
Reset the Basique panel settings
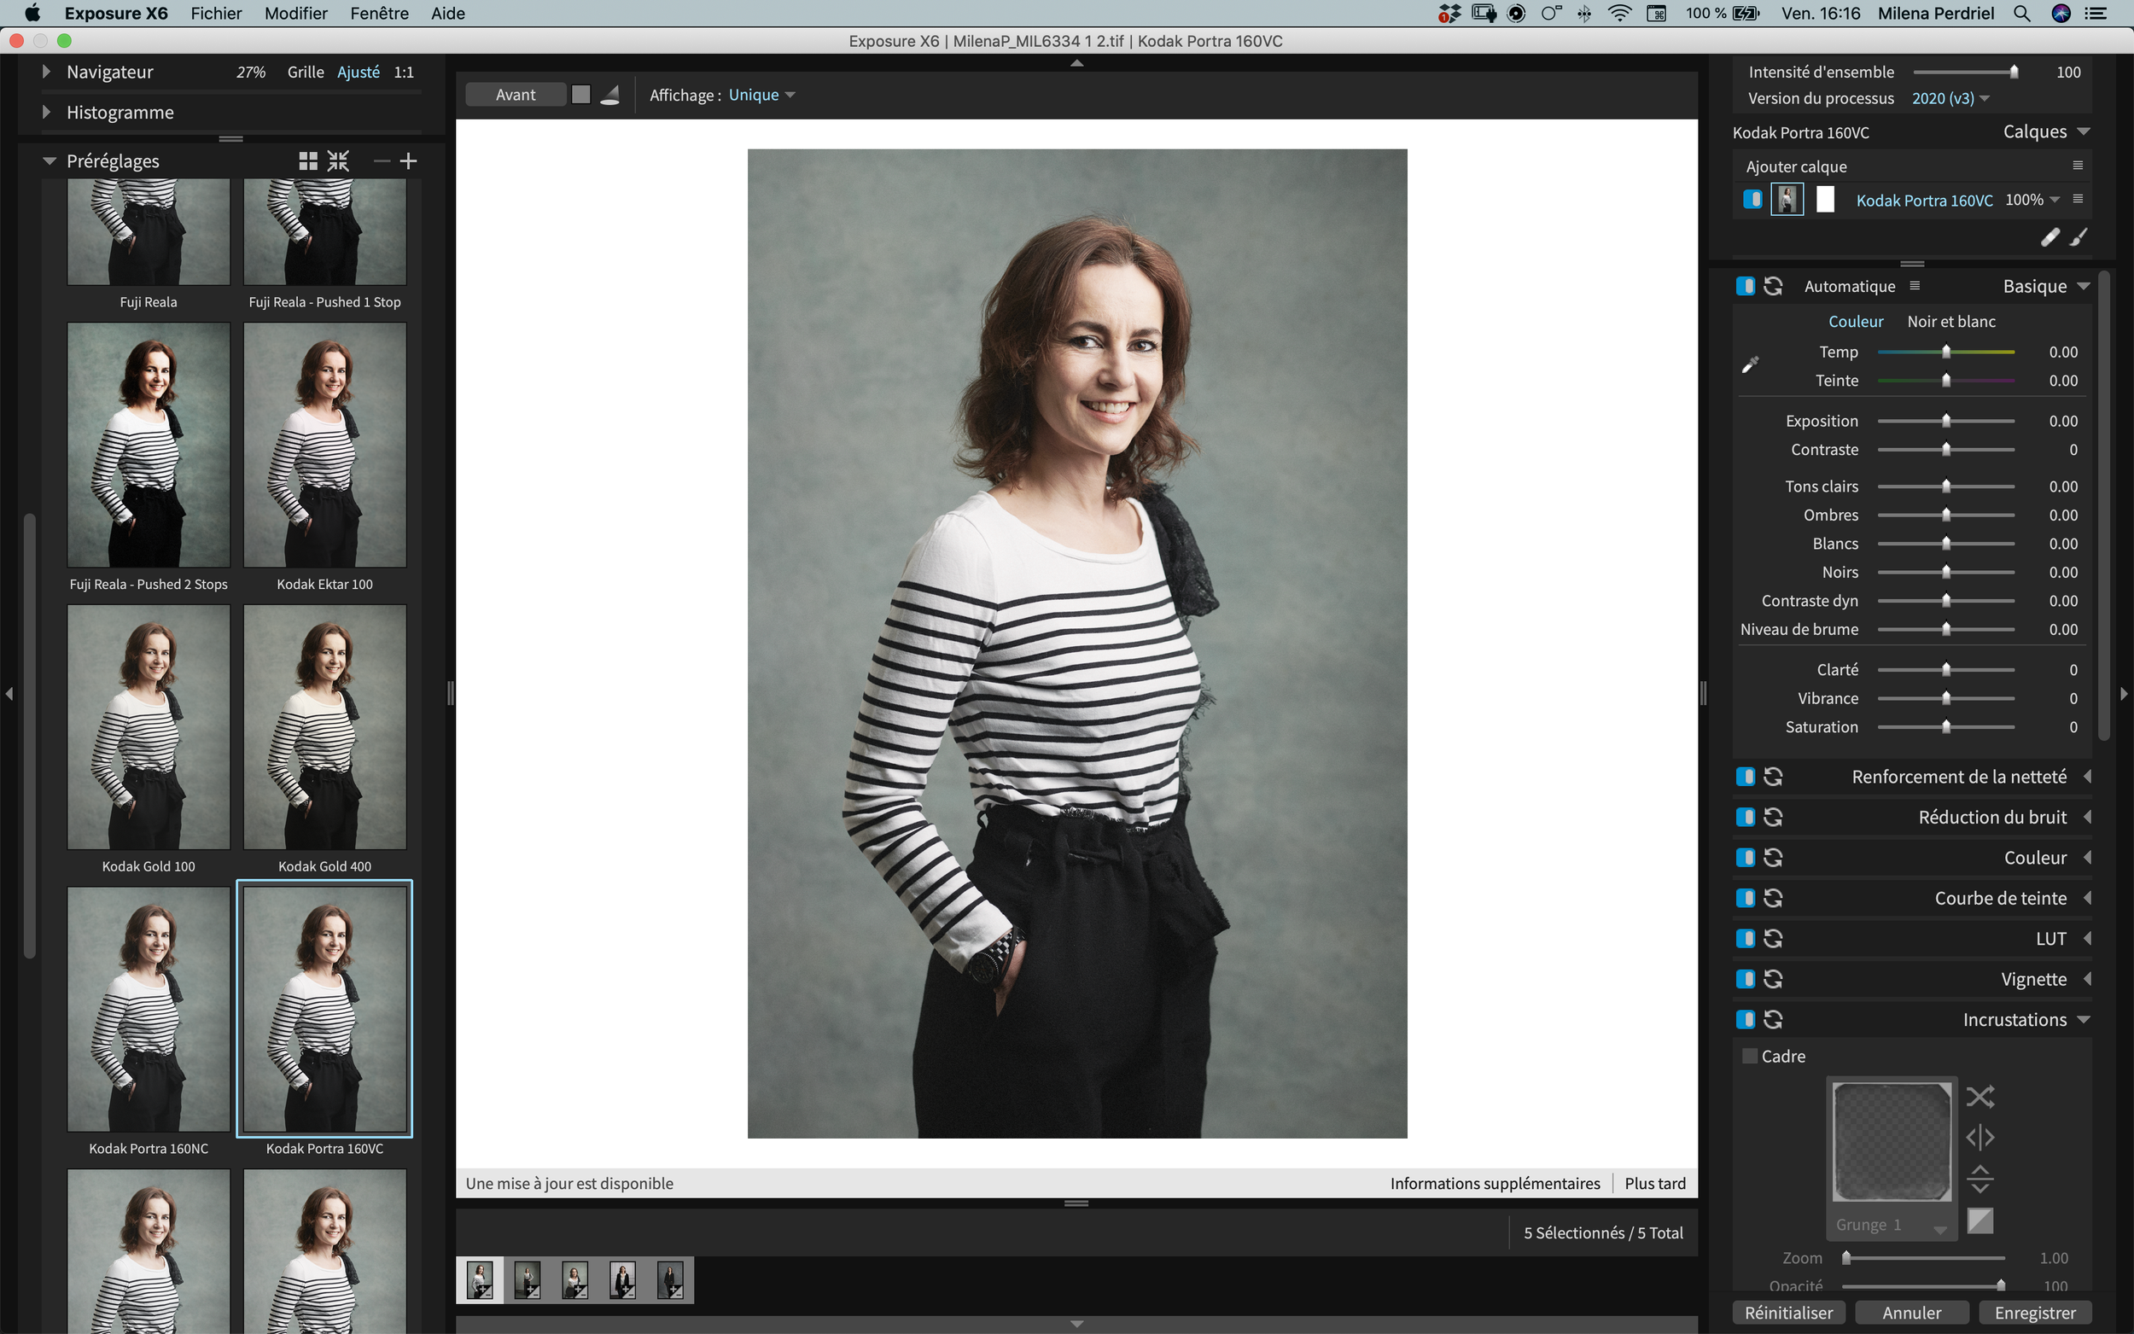pyautogui.click(x=1772, y=286)
